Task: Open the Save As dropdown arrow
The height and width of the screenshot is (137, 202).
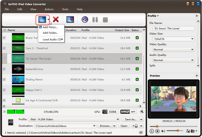Action: pyautogui.click(x=141, y=119)
